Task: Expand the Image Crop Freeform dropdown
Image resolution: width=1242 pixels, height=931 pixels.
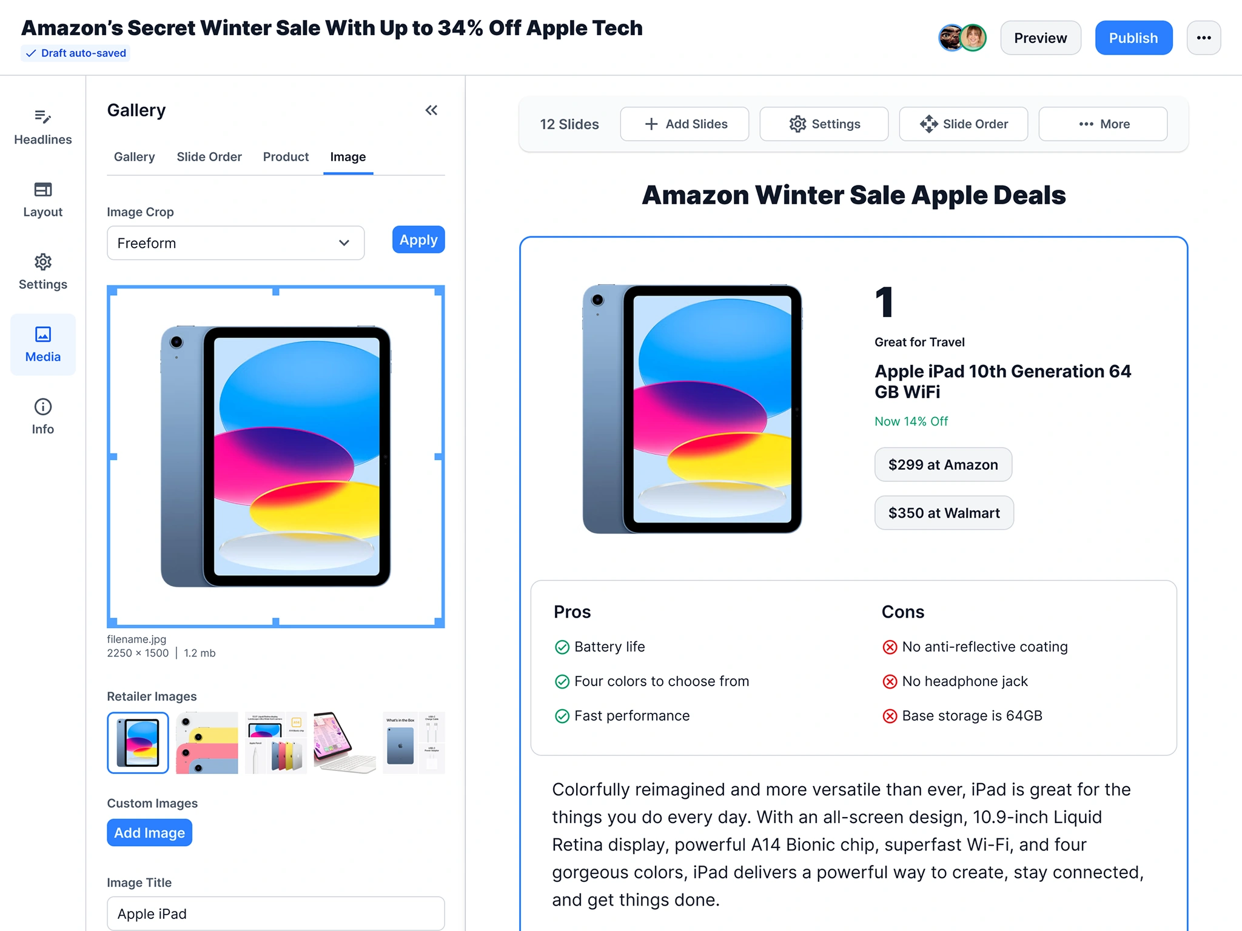Action: pyautogui.click(x=236, y=243)
